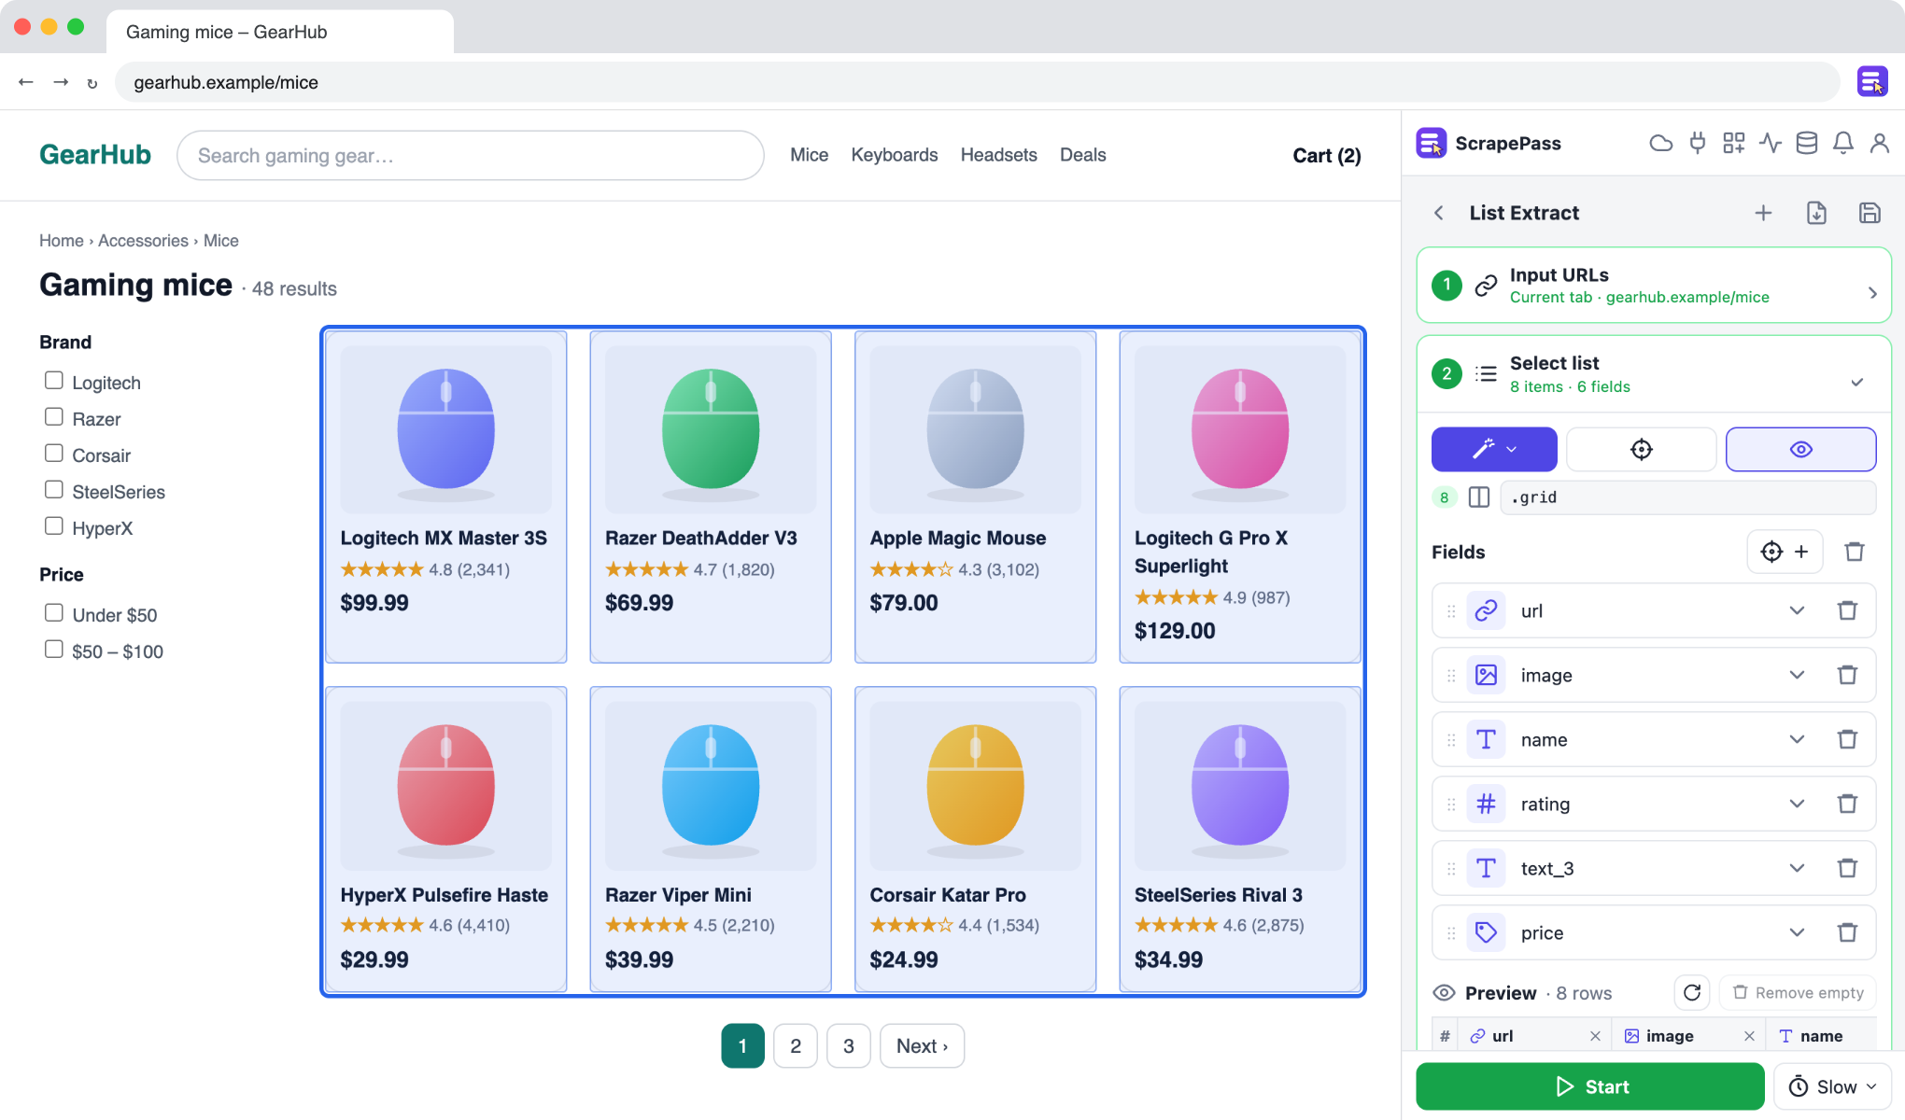Toggle the eye highlight view button
This screenshot has height=1120, width=1905.
click(x=1800, y=450)
